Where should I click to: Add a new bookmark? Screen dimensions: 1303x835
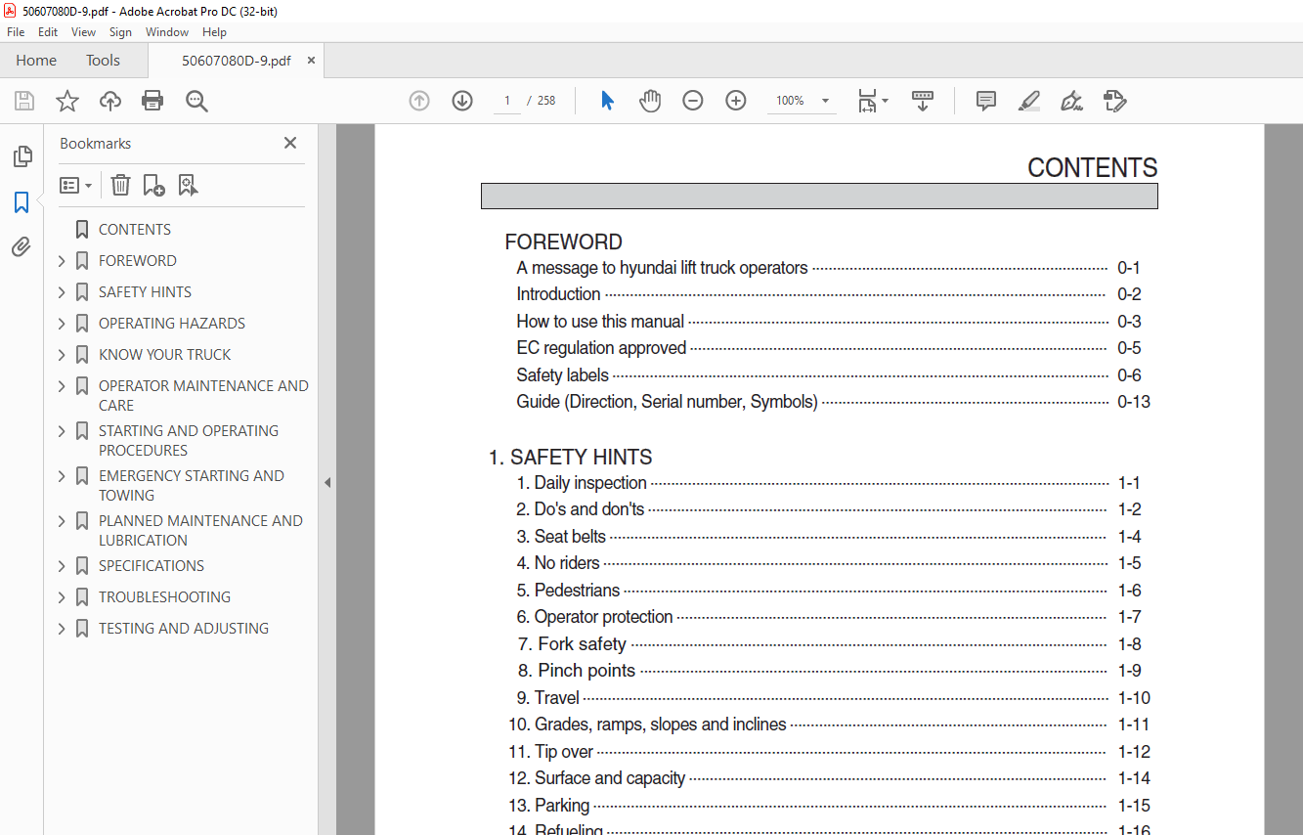pyautogui.click(x=153, y=185)
